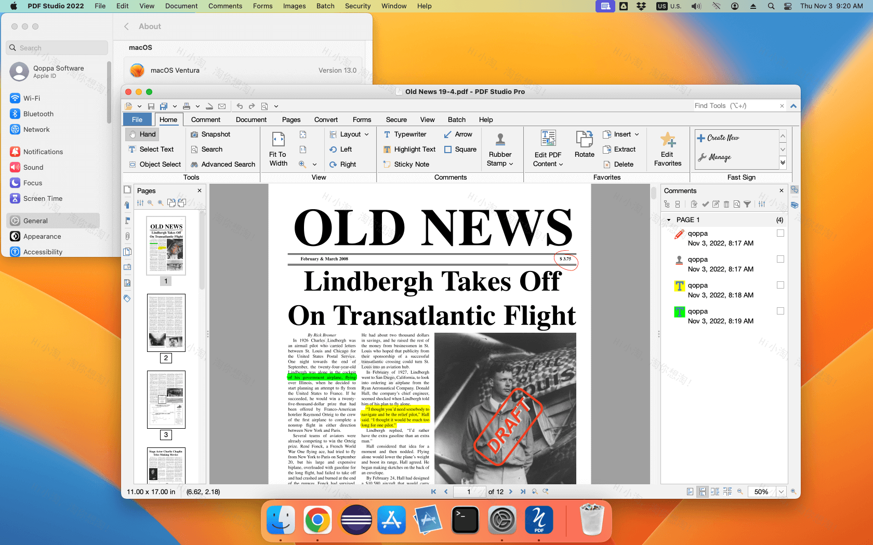This screenshot has height=545, width=873.
Task: Delete comments using the trash icon
Action: pos(726,204)
